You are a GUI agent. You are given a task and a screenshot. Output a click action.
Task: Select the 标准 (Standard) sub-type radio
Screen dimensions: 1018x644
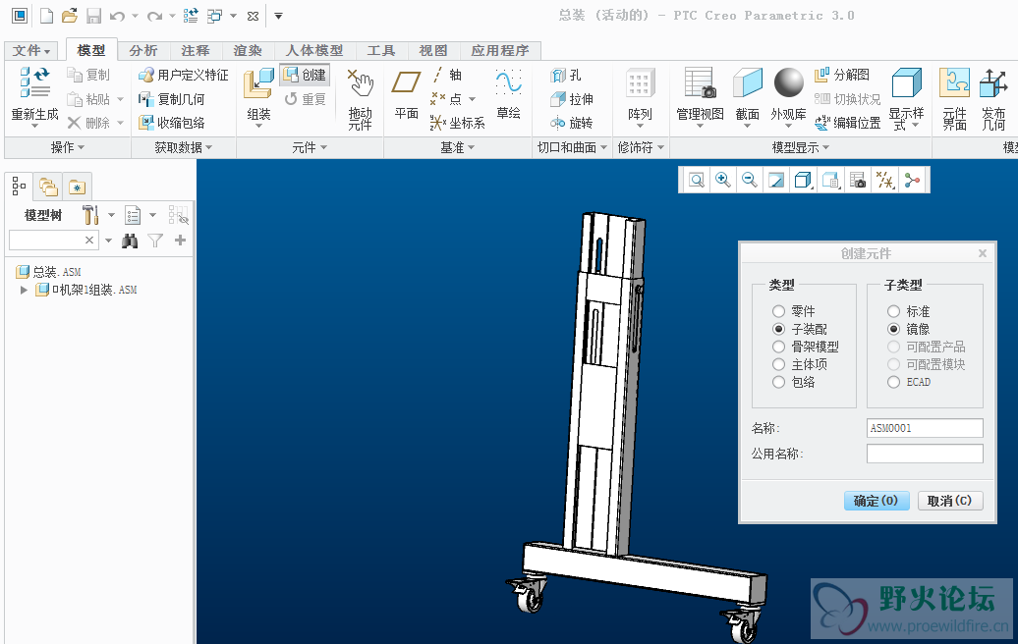coord(894,311)
